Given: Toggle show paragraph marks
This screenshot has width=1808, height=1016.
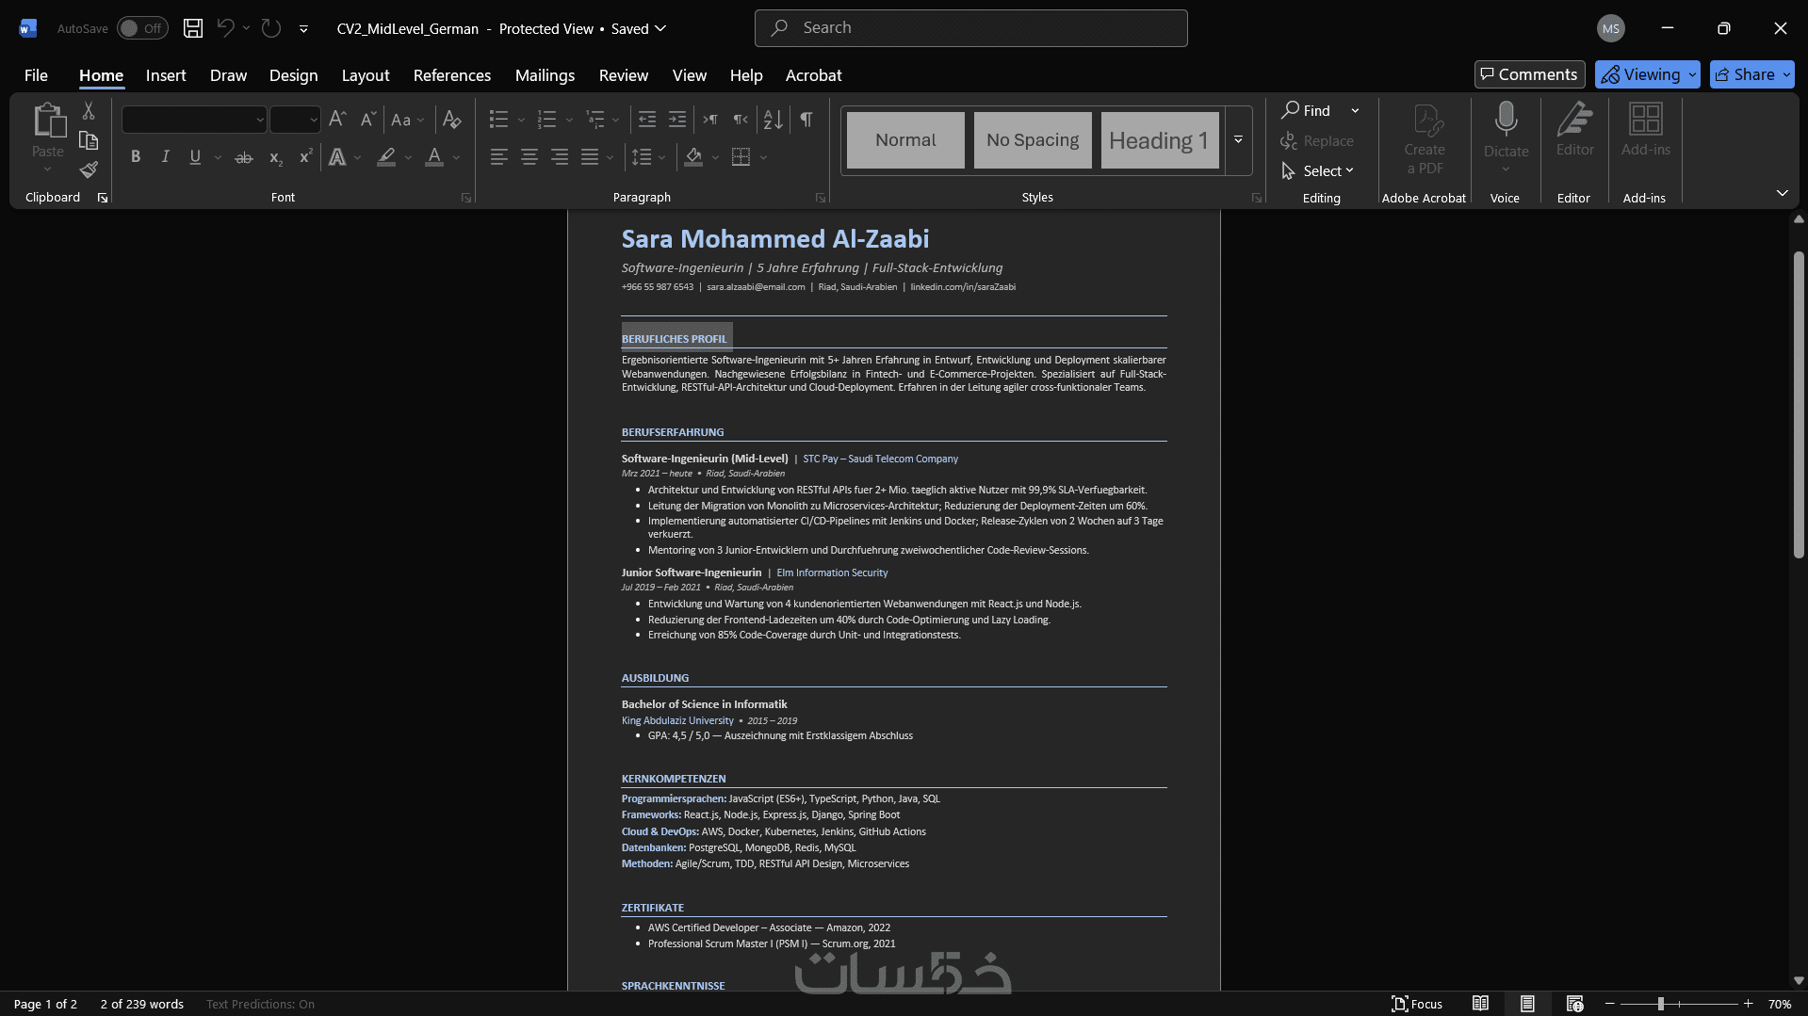Looking at the screenshot, I should [x=806, y=120].
